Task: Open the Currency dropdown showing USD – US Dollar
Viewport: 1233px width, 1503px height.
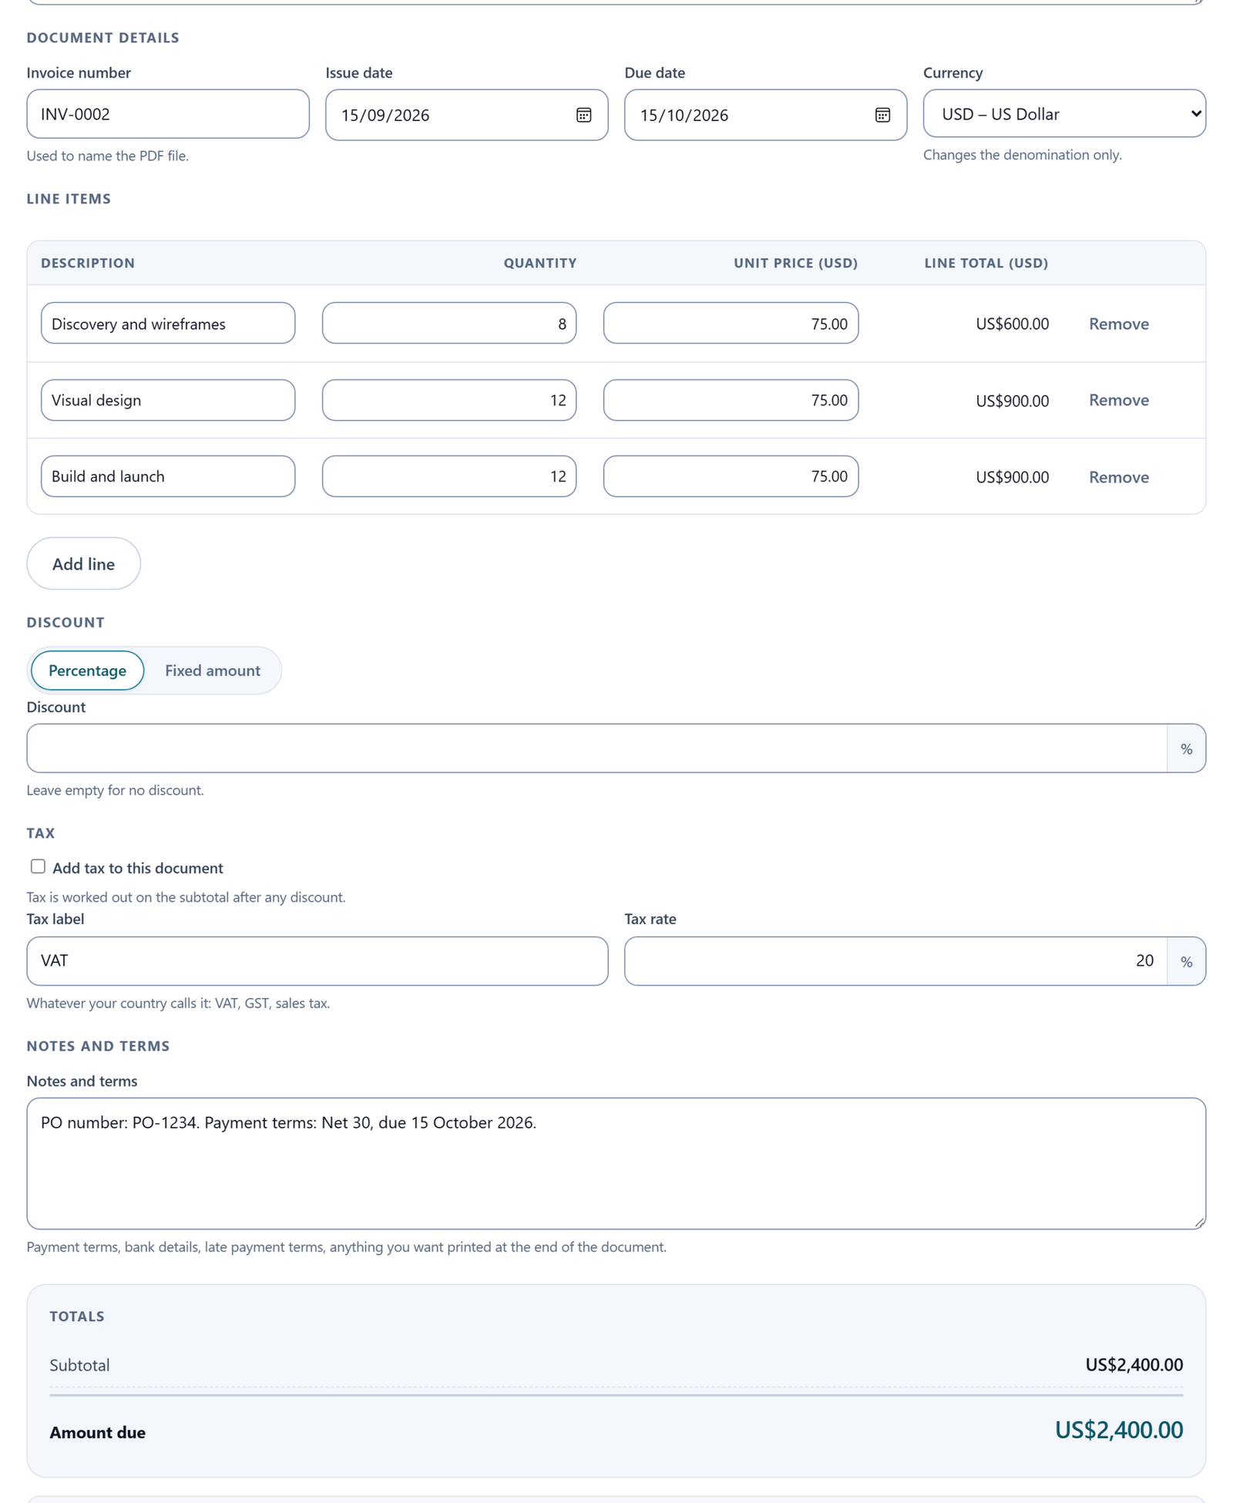Action: [x=1064, y=113]
